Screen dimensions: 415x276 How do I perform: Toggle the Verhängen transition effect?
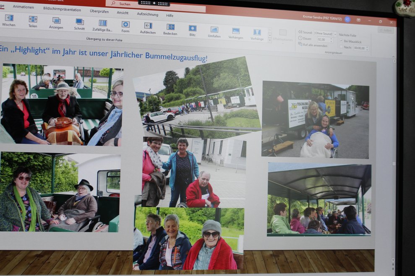[x=236, y=31]
